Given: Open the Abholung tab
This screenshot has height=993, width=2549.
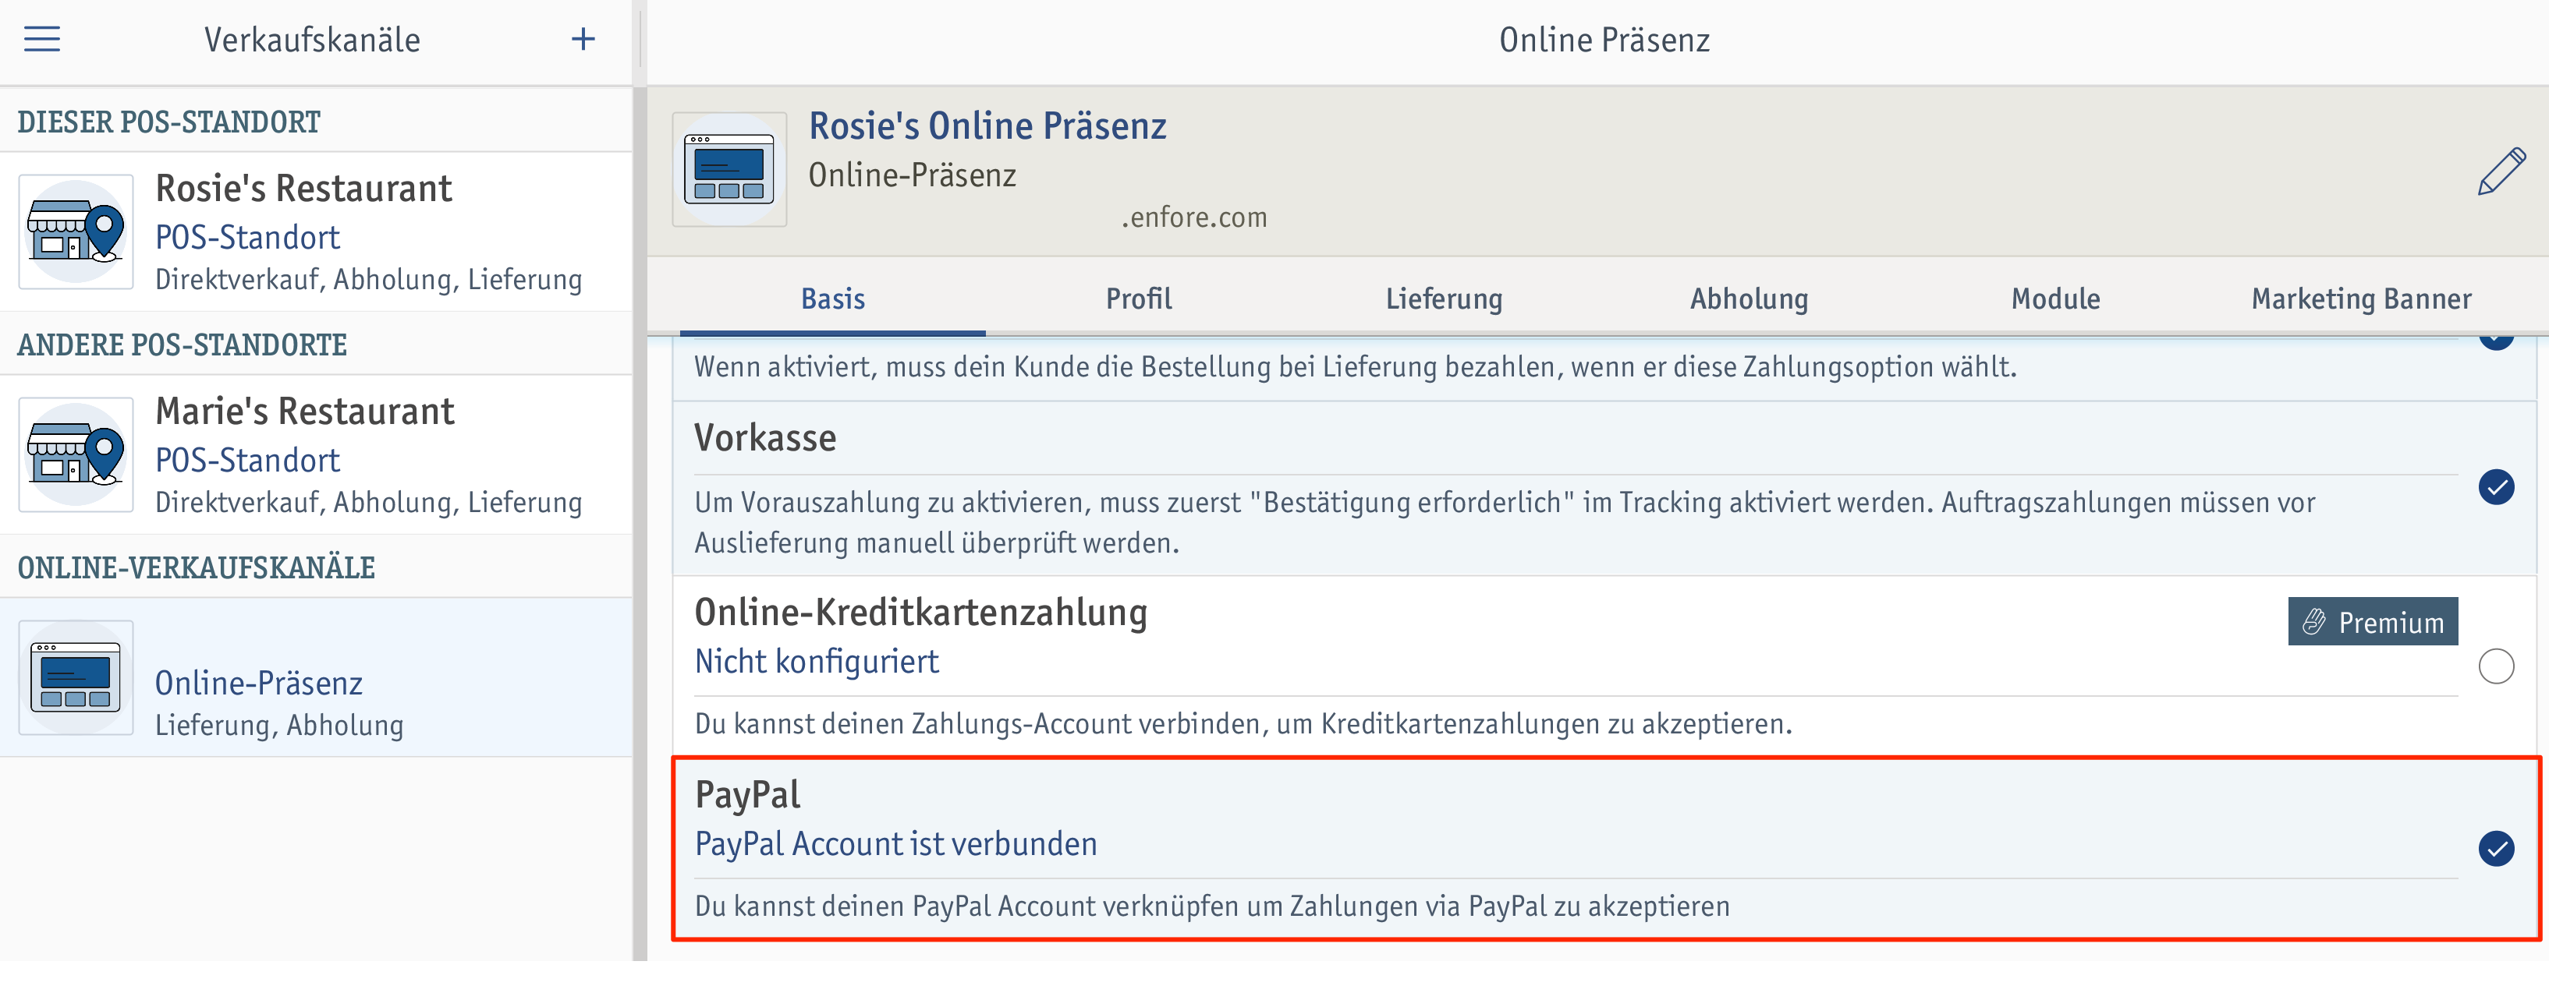Looking at the screenshot, I should (x=1749, y=299).
